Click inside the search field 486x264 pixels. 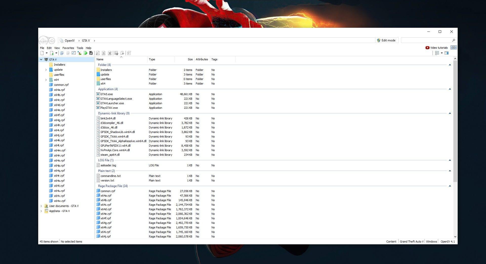(x=428, y=40)
